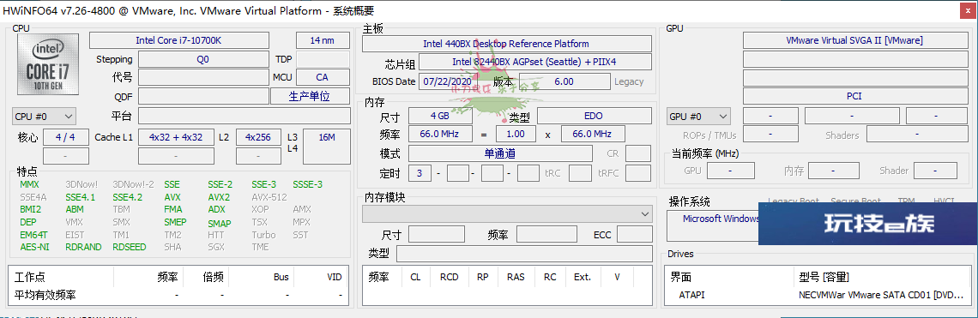Click the CL column header in memory table

pos(415,278)
